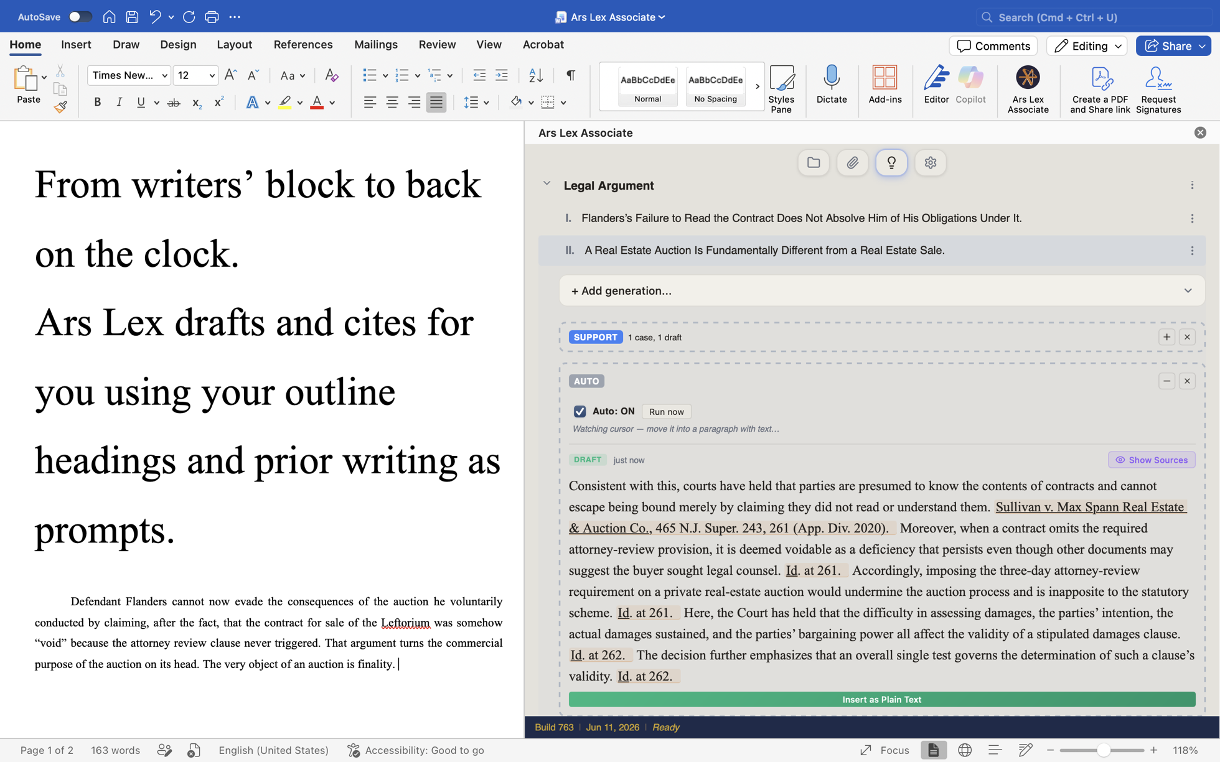The width and height of the screenshot is (1220, 762).
Task: Open the Design tab
Action: pyautogui.click(x=178, y=45)
